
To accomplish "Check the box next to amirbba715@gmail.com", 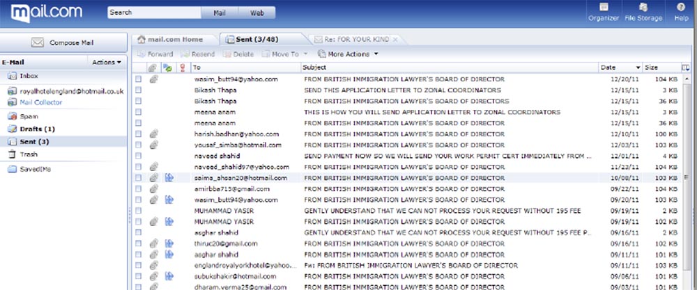I will [138, 189].
